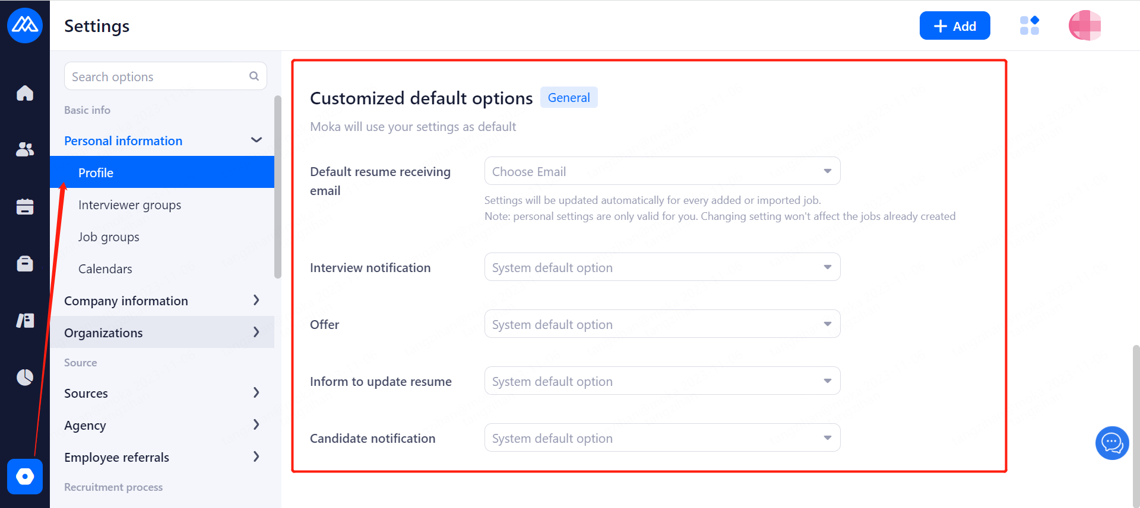The height and width of the screenshot is (508, 1140).
Task: Open the settings gear icon in sidebar
Action: click(x=25, y=476)
